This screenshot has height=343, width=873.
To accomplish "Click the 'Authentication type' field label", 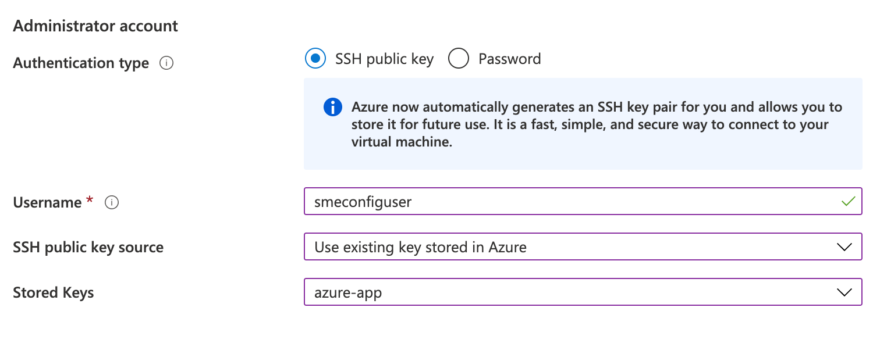I will coord(81,63).
